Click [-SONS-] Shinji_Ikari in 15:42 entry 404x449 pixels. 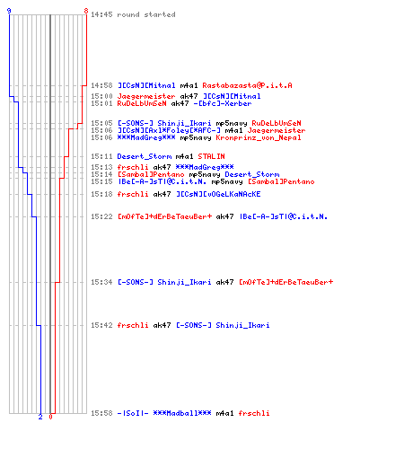point(223,325)
